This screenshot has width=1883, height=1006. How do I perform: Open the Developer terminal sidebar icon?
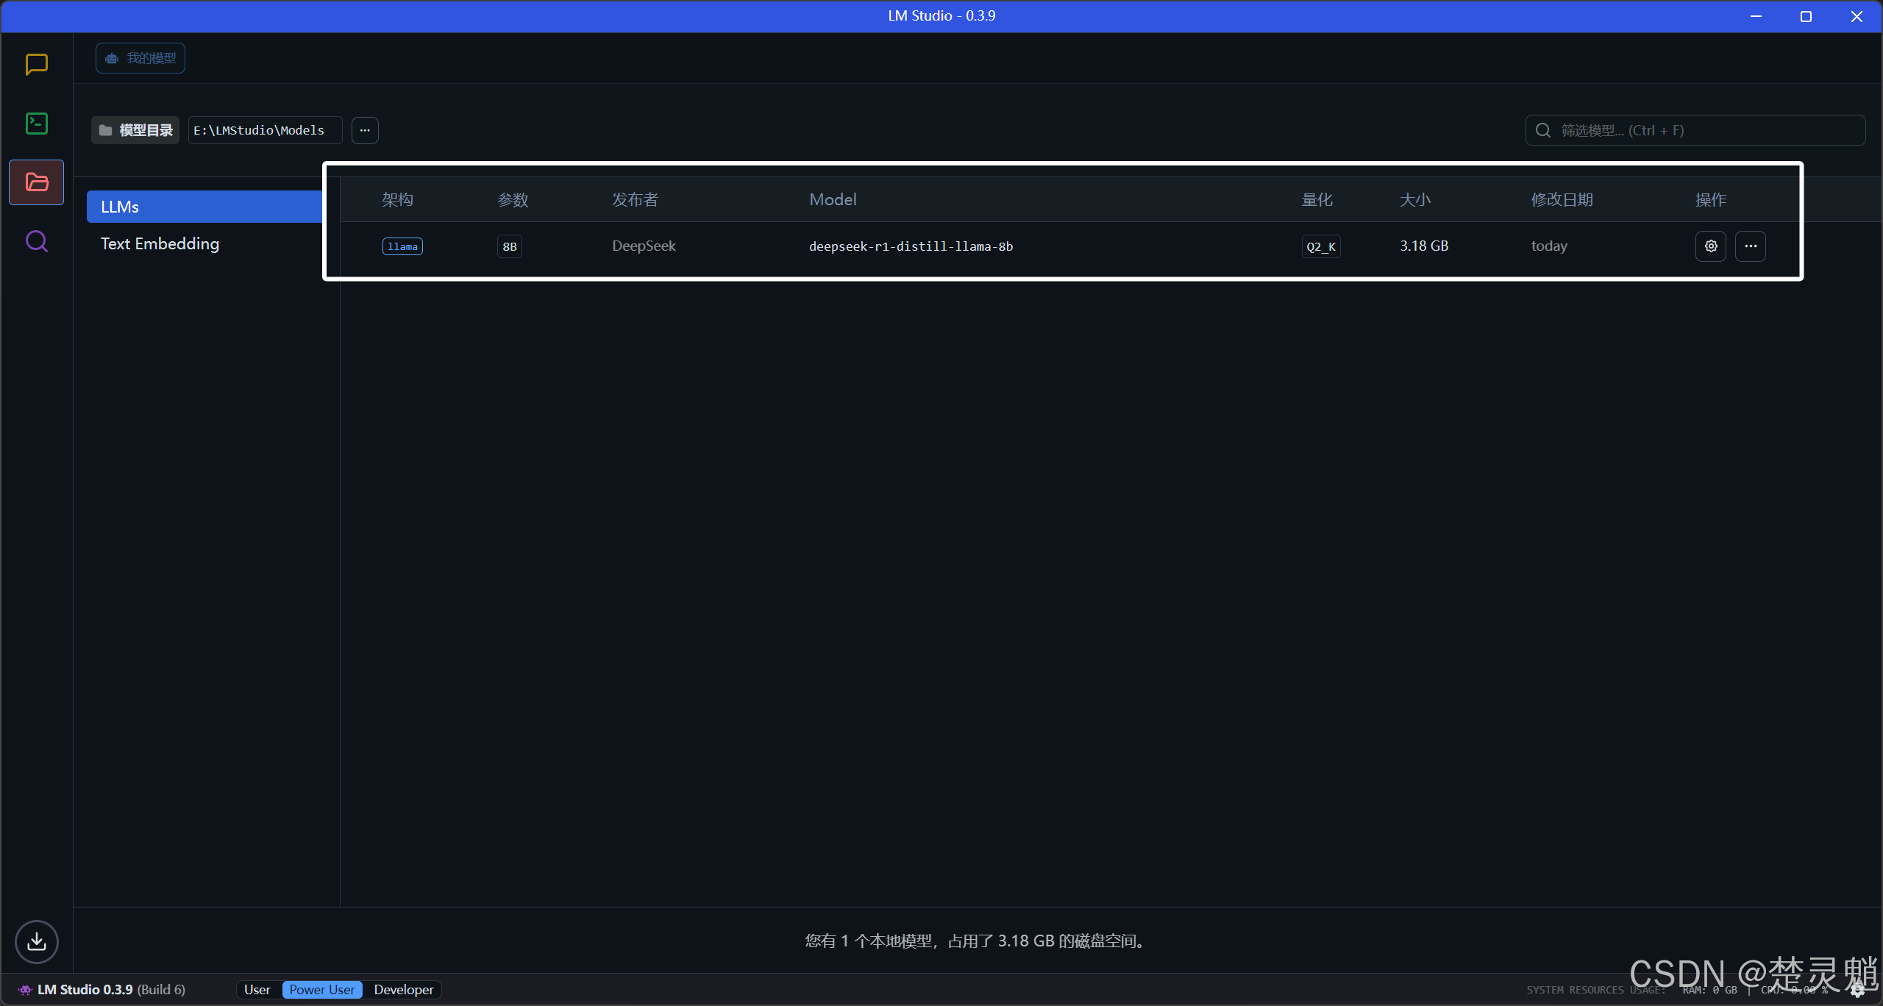[x=36, y=124]
